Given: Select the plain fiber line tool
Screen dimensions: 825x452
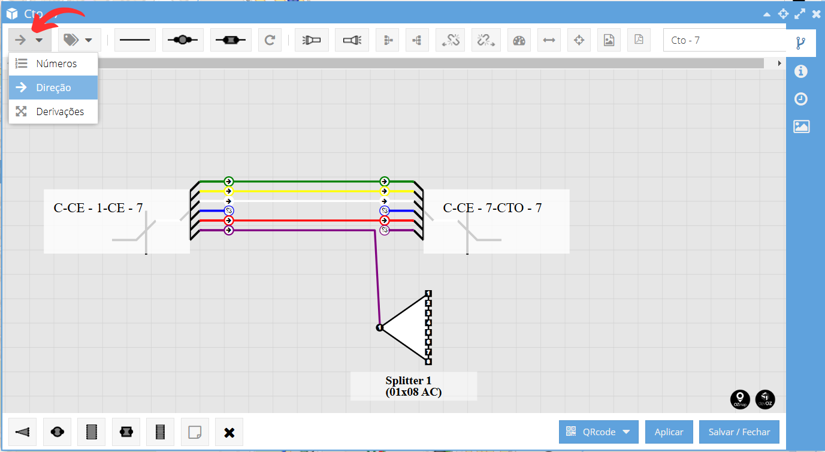Looking at the screenshot, I should click(135, 40).
